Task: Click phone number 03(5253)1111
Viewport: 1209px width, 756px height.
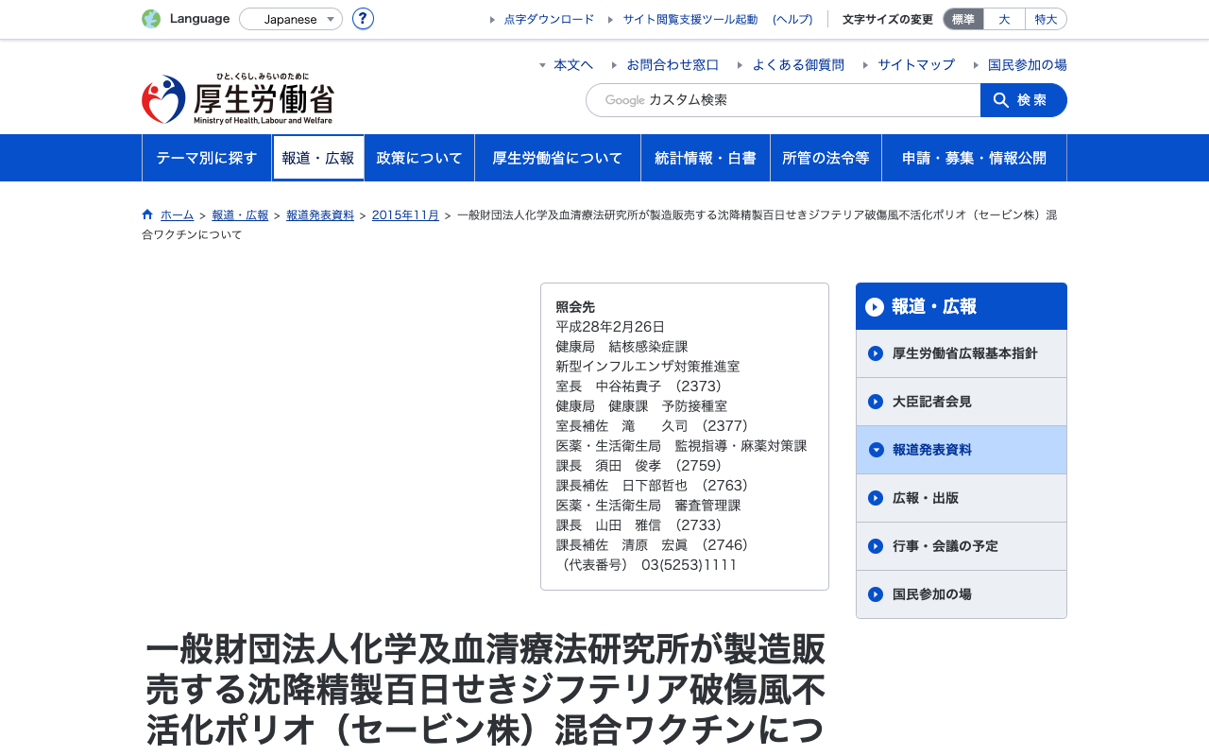Action: (690, 565)
